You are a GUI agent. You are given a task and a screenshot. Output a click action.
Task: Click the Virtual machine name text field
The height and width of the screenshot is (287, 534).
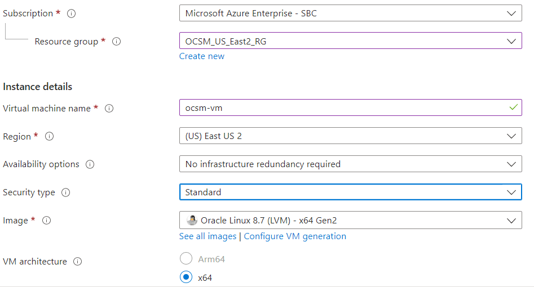[344, 108]
